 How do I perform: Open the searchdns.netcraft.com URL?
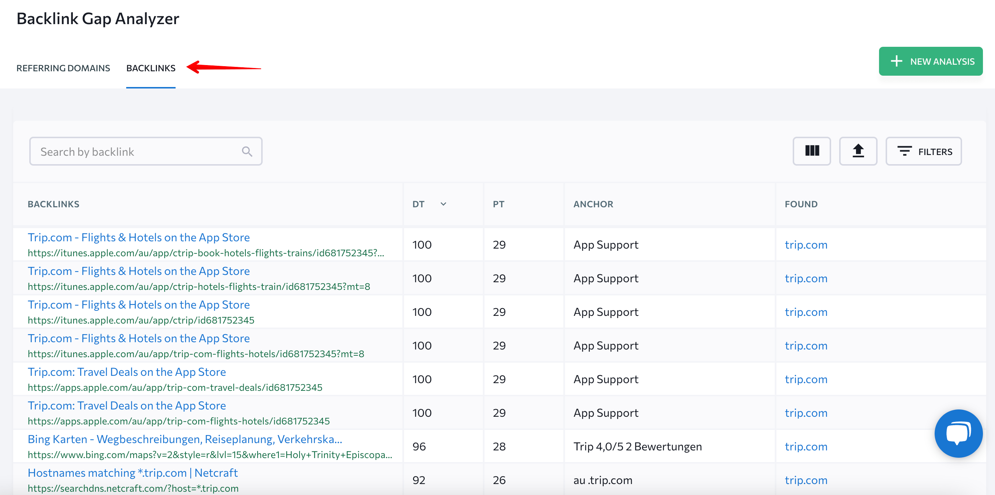click(133, 488)
